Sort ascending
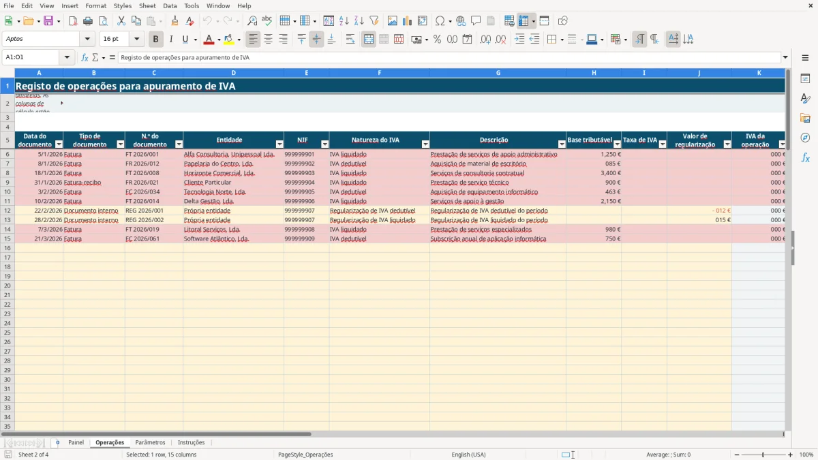 (x=344, y=21)
